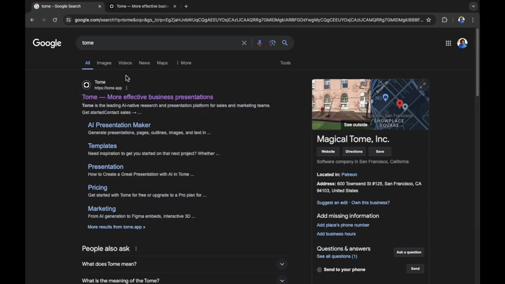Click the send-to-phone icon
Screen dimensions: 505x284
(x=319, y=270)
